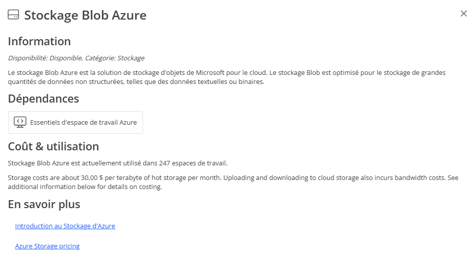Select the Coût & utilisation heading
The image size is (476, 273).
click(53, 146)
